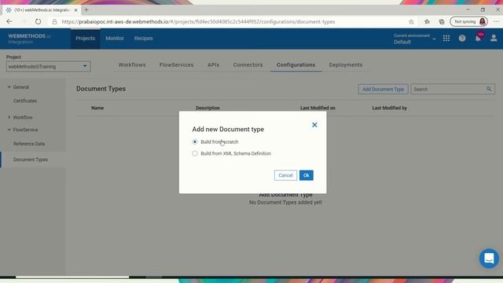This screenshot has width=503, height=283.
Task: Close the Add new Document type dialog
Action: pos(314,125)
